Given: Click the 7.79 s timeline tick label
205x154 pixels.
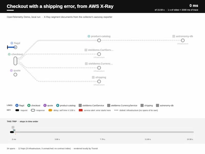Looking at the screenshot, I should point(102,139).
